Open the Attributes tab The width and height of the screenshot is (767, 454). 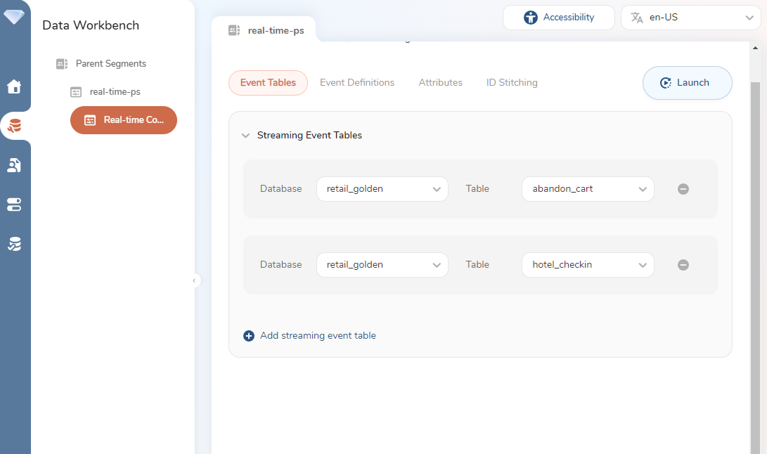pyautogui.click(x=440, y=83)
